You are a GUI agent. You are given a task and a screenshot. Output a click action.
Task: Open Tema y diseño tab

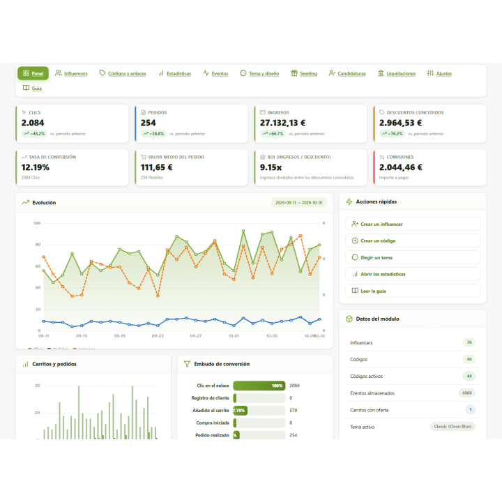(x=259, y=73)
